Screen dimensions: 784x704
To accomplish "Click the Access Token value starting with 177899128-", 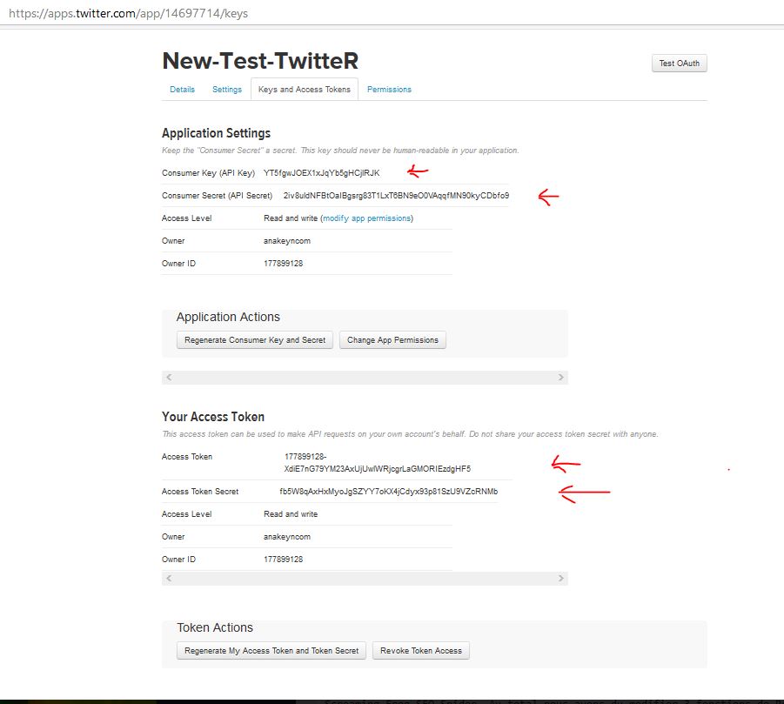I will point(378,462).
